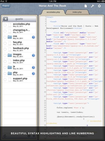Switch to the index.php tab
Screen dimensions: 105x141
click(77, 12)
